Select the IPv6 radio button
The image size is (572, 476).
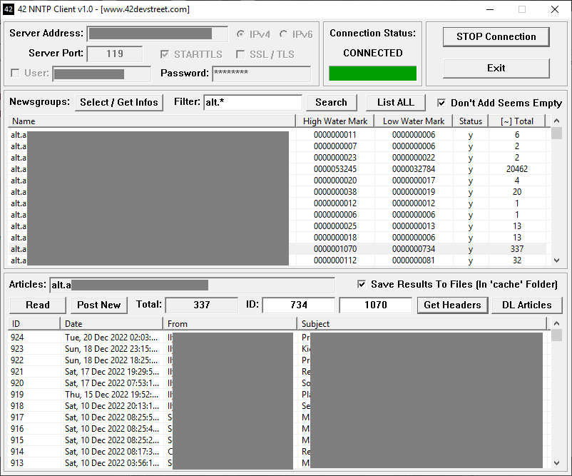click(284, 34)
